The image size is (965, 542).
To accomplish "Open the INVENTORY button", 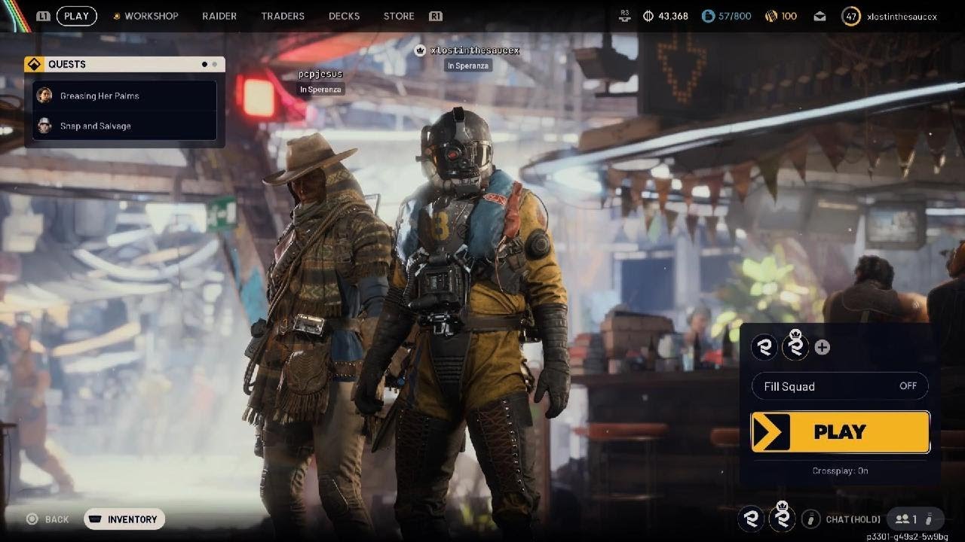I will tap(124, 519).
